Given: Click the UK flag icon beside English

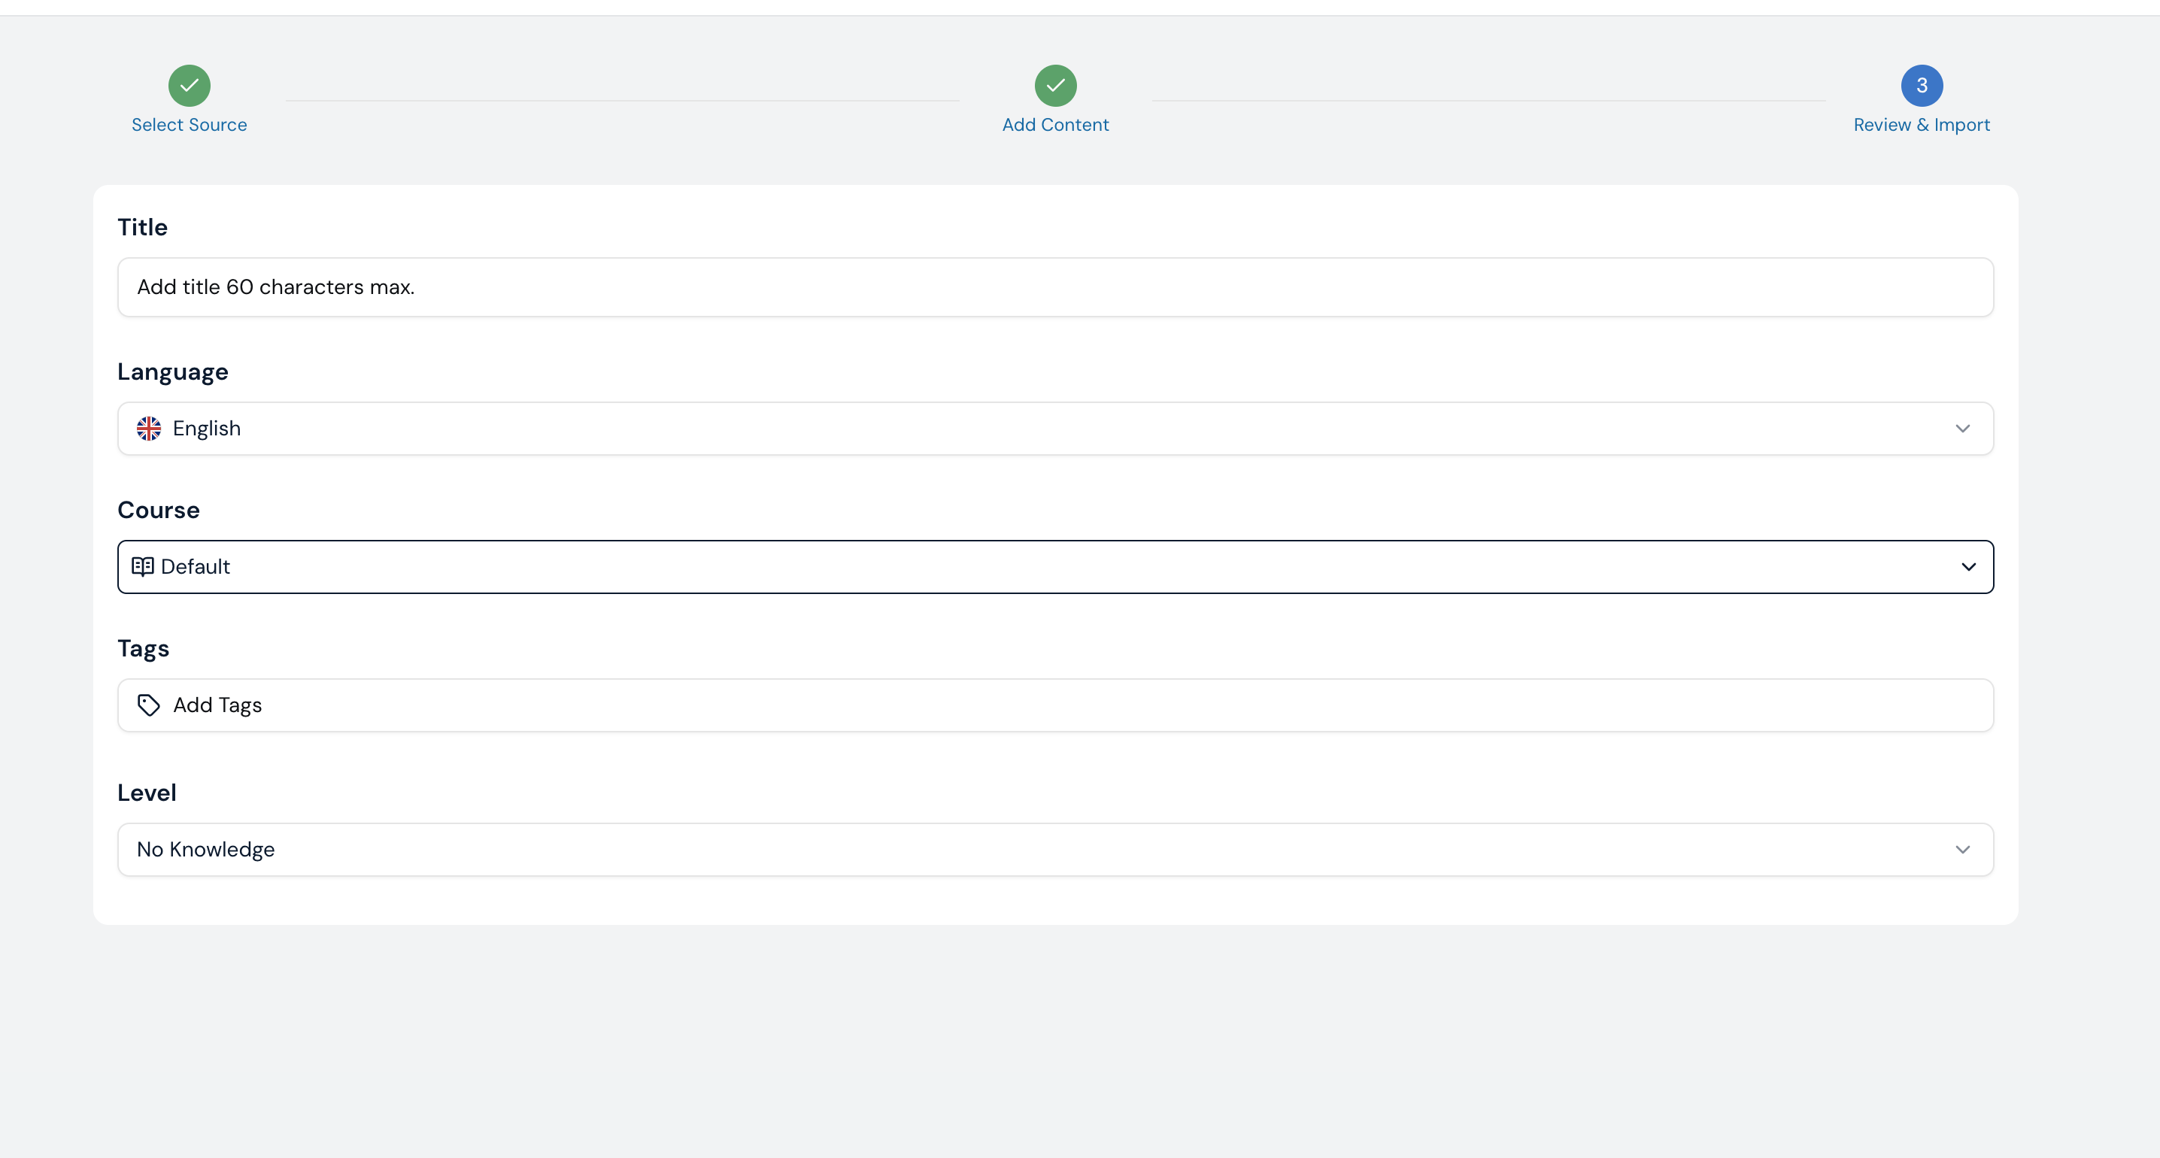Looking at the screenshot, I should (149, 429).
